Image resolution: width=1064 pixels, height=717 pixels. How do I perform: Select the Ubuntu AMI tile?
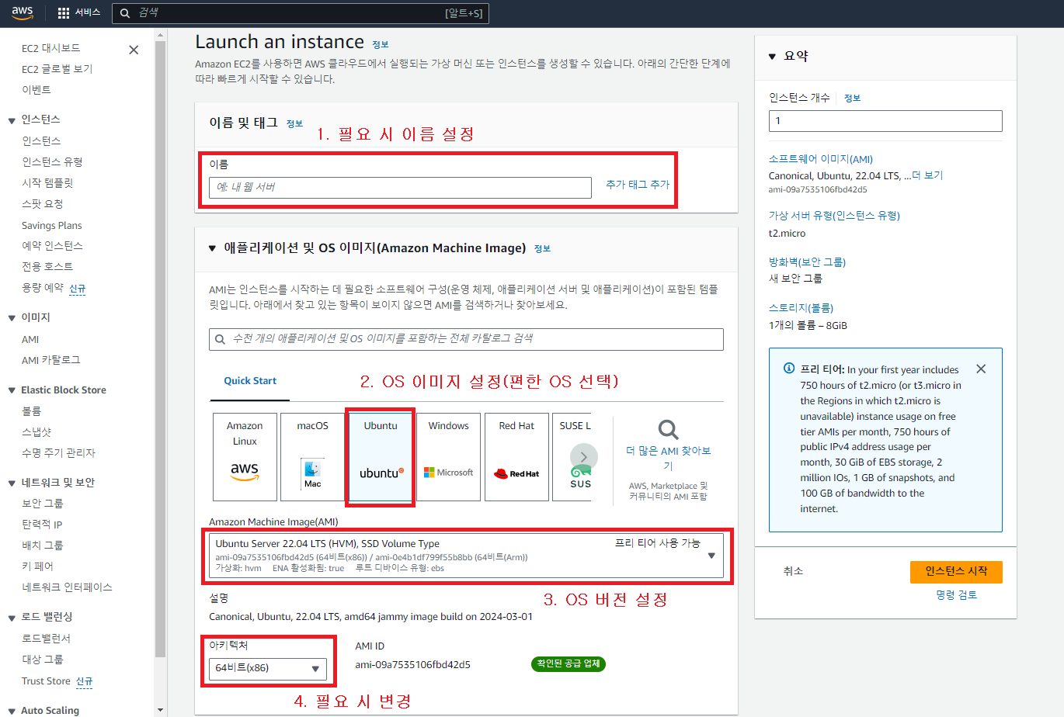coord(381,456)
